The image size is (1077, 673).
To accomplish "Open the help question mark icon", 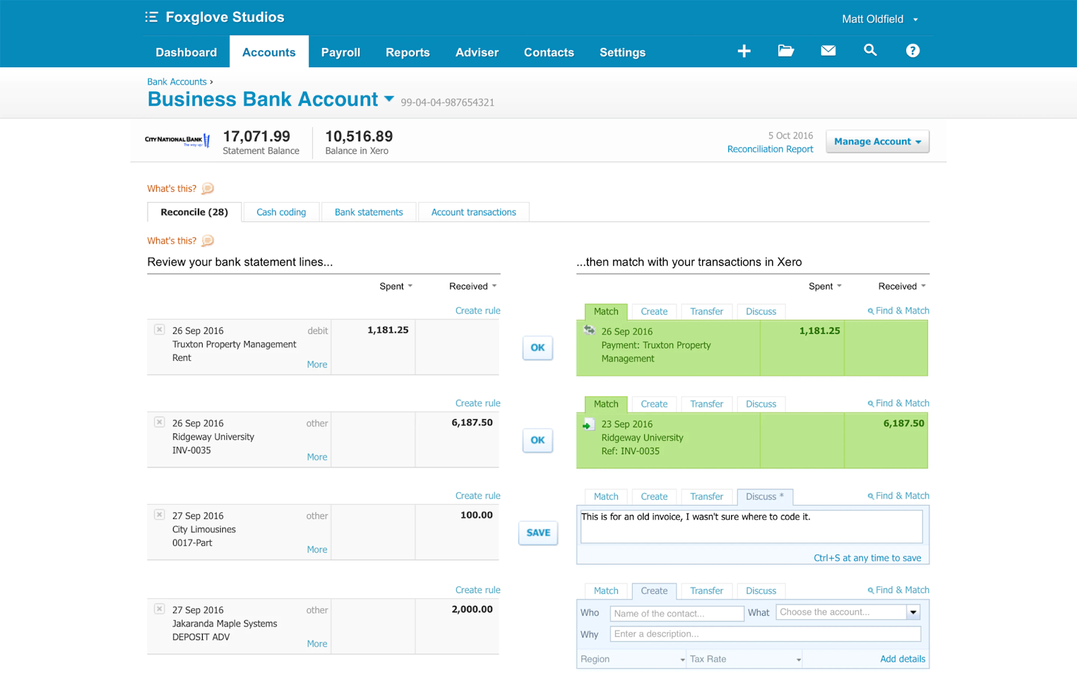I will pyautogui.click(x=912, y=50).
